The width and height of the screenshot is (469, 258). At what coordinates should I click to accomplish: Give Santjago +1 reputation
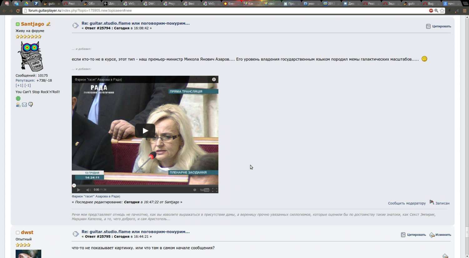coord(19,85)
